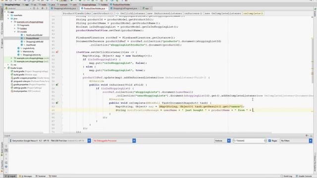Image resolution: width=317 pixels, height=178 pixels.
Task: Select onComplete() breadcrumb
Action: tap(253, 13)
